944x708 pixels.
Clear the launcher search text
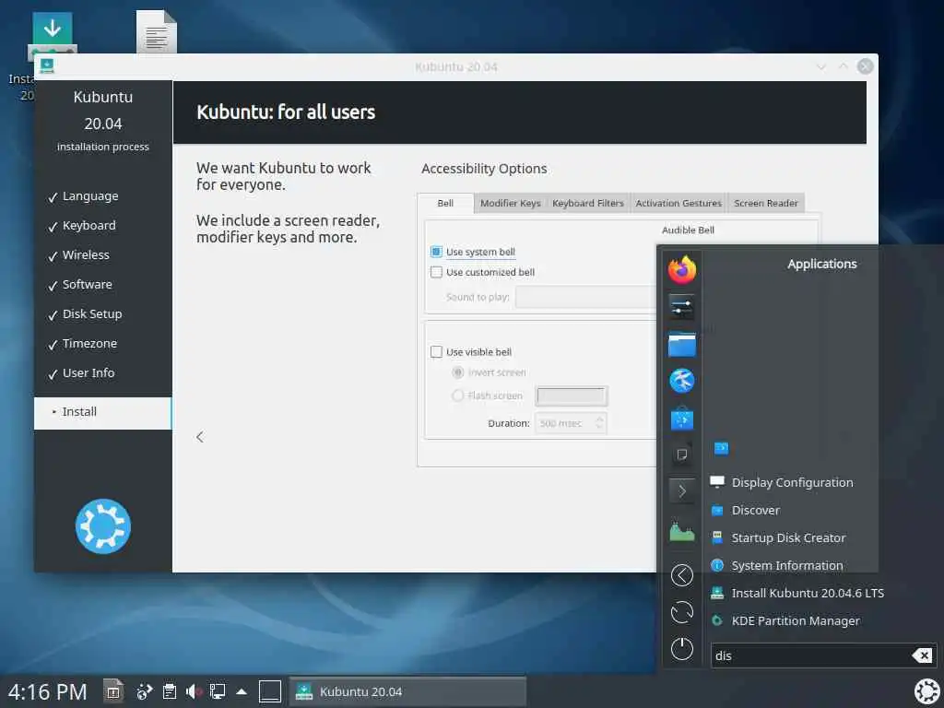(x=922, y=655)
